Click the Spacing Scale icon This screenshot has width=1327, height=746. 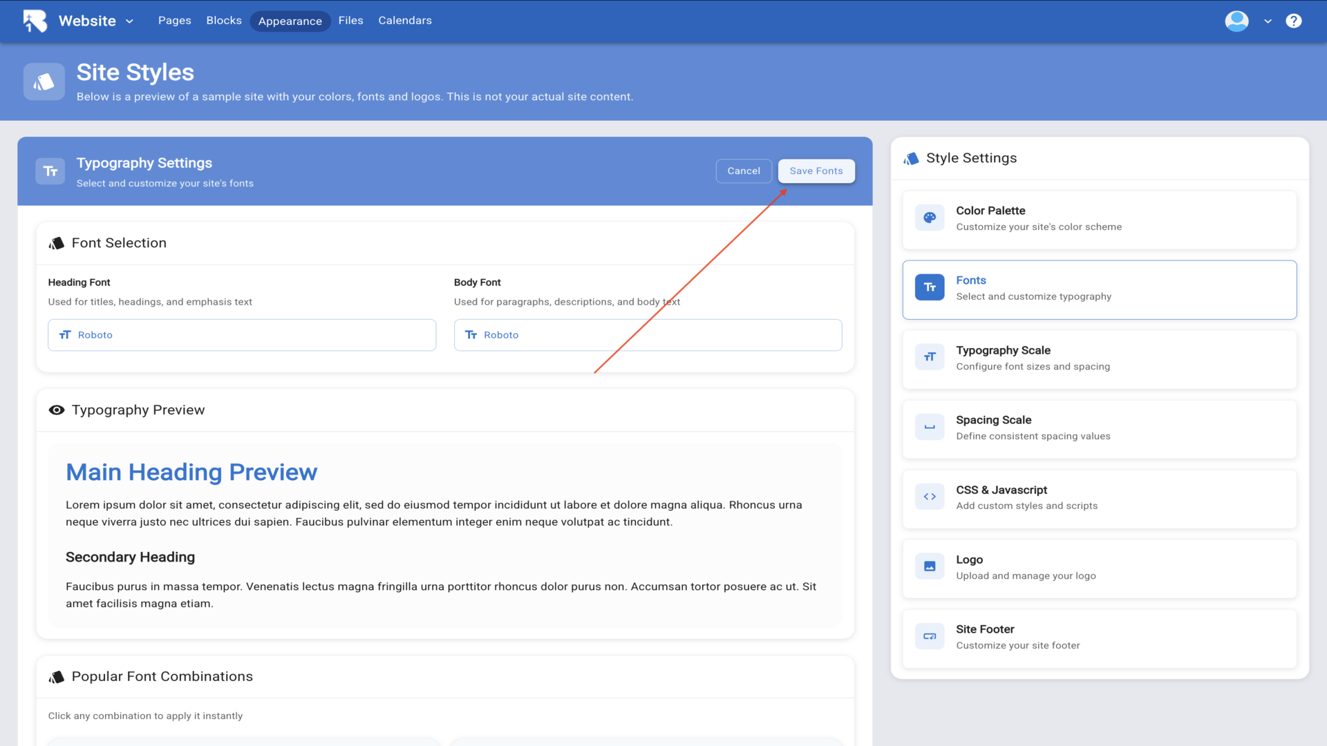[930, 427]
